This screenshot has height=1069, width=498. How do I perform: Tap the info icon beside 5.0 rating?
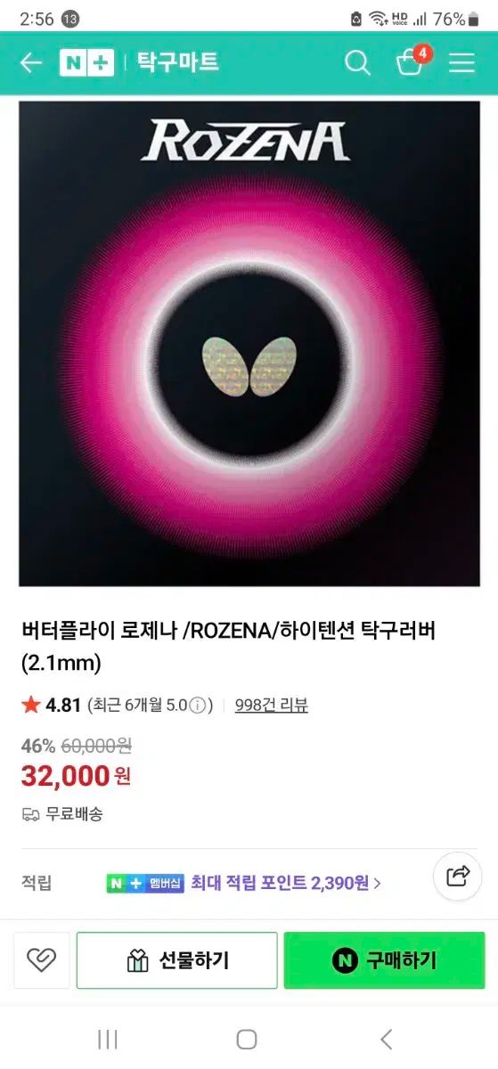[198, 706]
